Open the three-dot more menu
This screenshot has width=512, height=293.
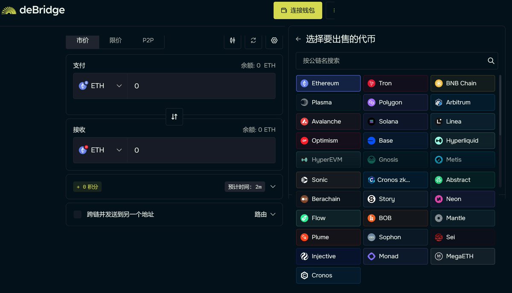(x=333, y=10)
